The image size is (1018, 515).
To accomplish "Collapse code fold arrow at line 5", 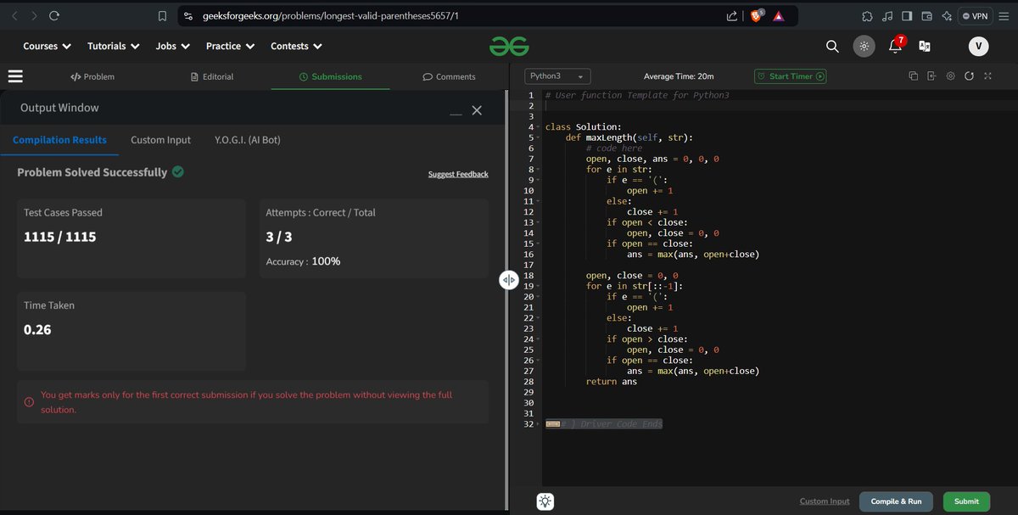I will click(x=538, y=137).
